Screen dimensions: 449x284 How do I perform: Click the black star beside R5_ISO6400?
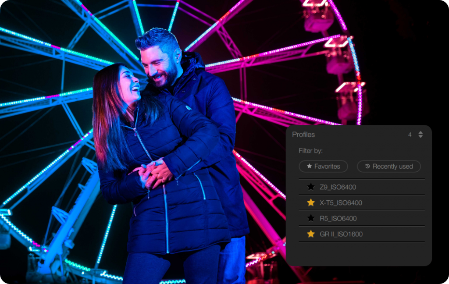click(x=311, y=218)
